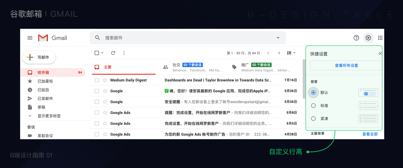The width and height of the screenshot is (403, 168).
Task: Select checkbox of Google email about Apple iP
Action: (97, 91)
